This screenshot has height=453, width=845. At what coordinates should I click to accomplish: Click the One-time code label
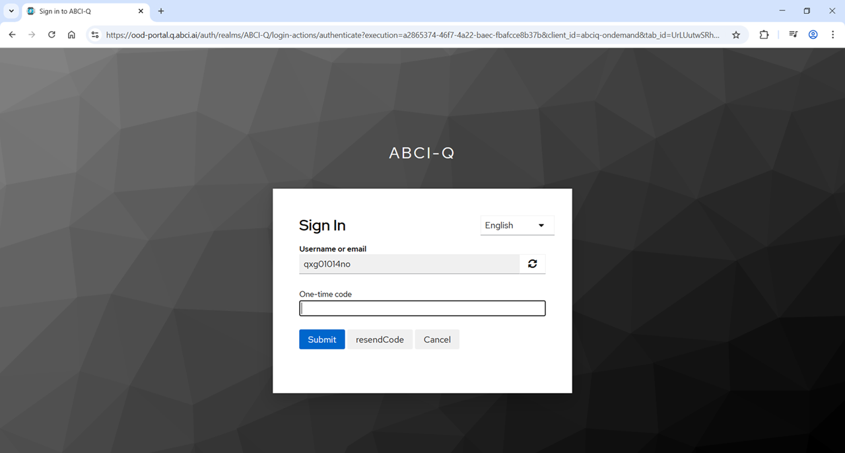[325, 294]
